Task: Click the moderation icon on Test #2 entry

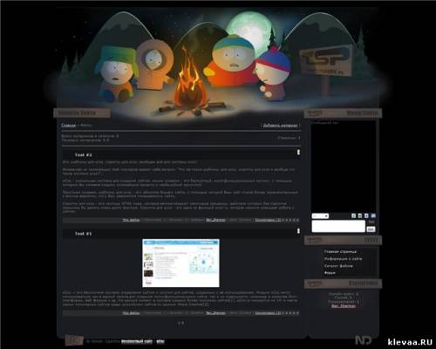Action: (298, 152)
